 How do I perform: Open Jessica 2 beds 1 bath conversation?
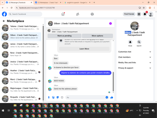pyautogui.click(x=21, y=63)
